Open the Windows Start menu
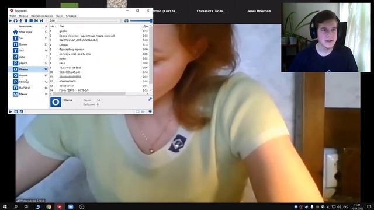This screenshot has height=210, width=374. pyautogui.click(x=5, y=206)
